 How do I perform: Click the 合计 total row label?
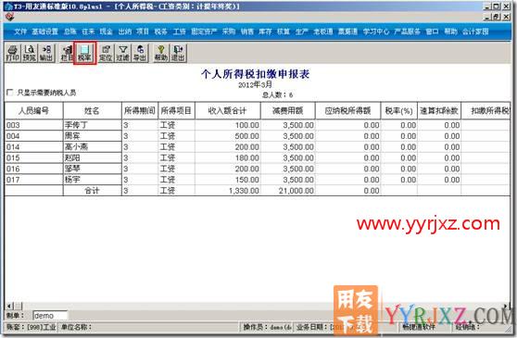[x=93, y=191]
